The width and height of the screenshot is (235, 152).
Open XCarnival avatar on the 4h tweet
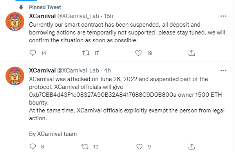tap(15, 76)
